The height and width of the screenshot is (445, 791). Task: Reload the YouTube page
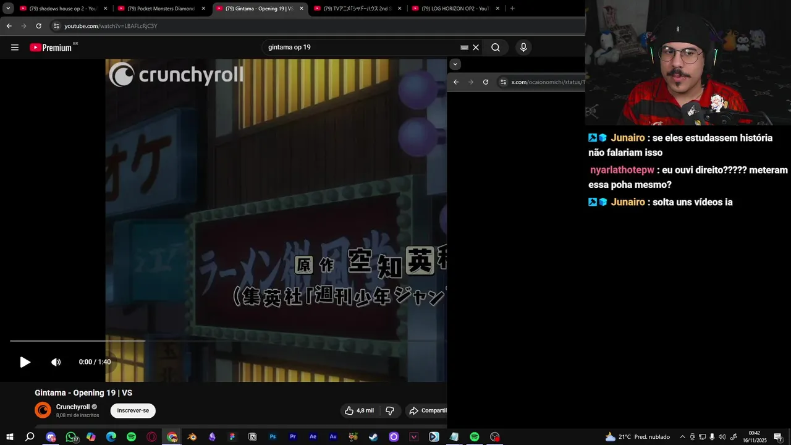click(38, 26)
